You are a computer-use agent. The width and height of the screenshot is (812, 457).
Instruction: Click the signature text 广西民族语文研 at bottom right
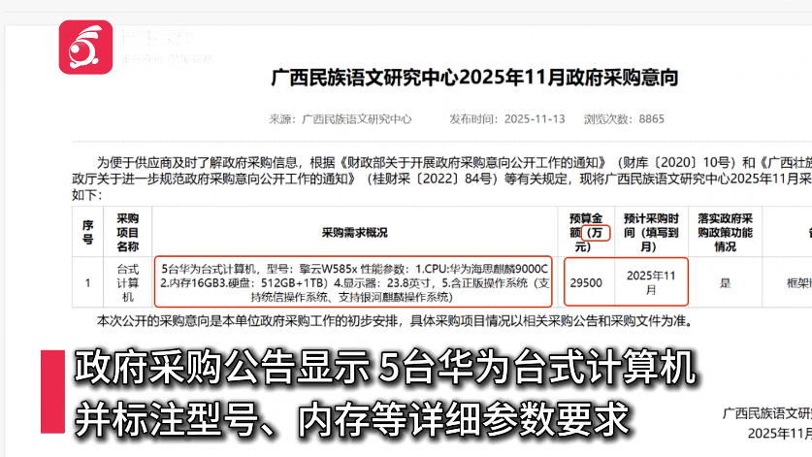767,413
